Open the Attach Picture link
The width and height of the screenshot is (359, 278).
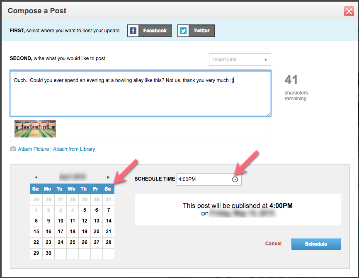tap(34, 149)
